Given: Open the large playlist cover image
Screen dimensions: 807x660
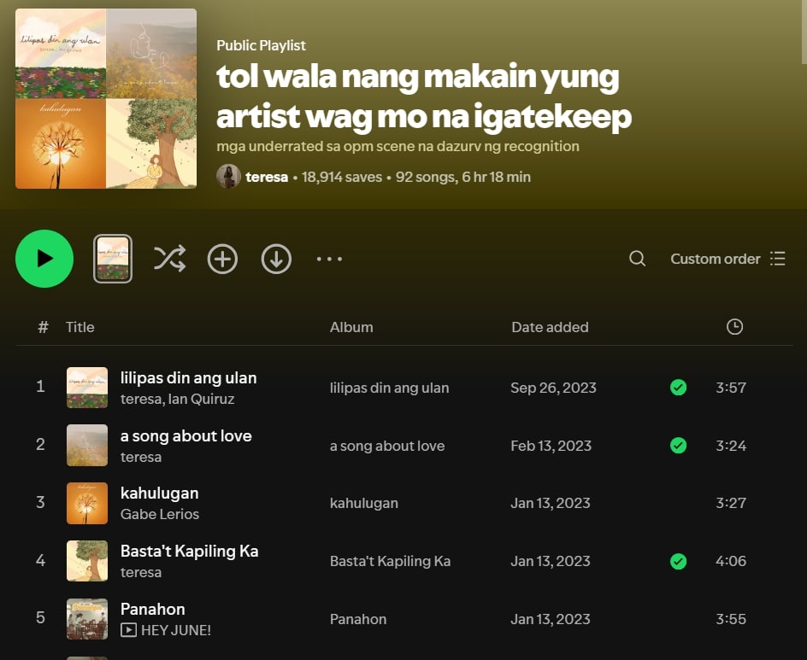Looking at the screenshot, I should pyautogui.click(x=106, y=98).
